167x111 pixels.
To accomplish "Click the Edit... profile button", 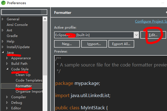I will coord(153,35).
